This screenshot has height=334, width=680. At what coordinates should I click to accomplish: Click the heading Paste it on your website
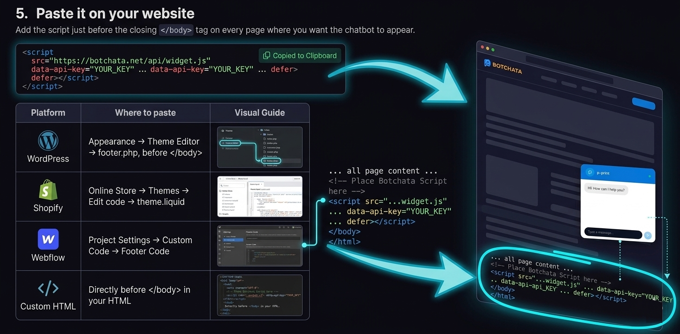115,13
